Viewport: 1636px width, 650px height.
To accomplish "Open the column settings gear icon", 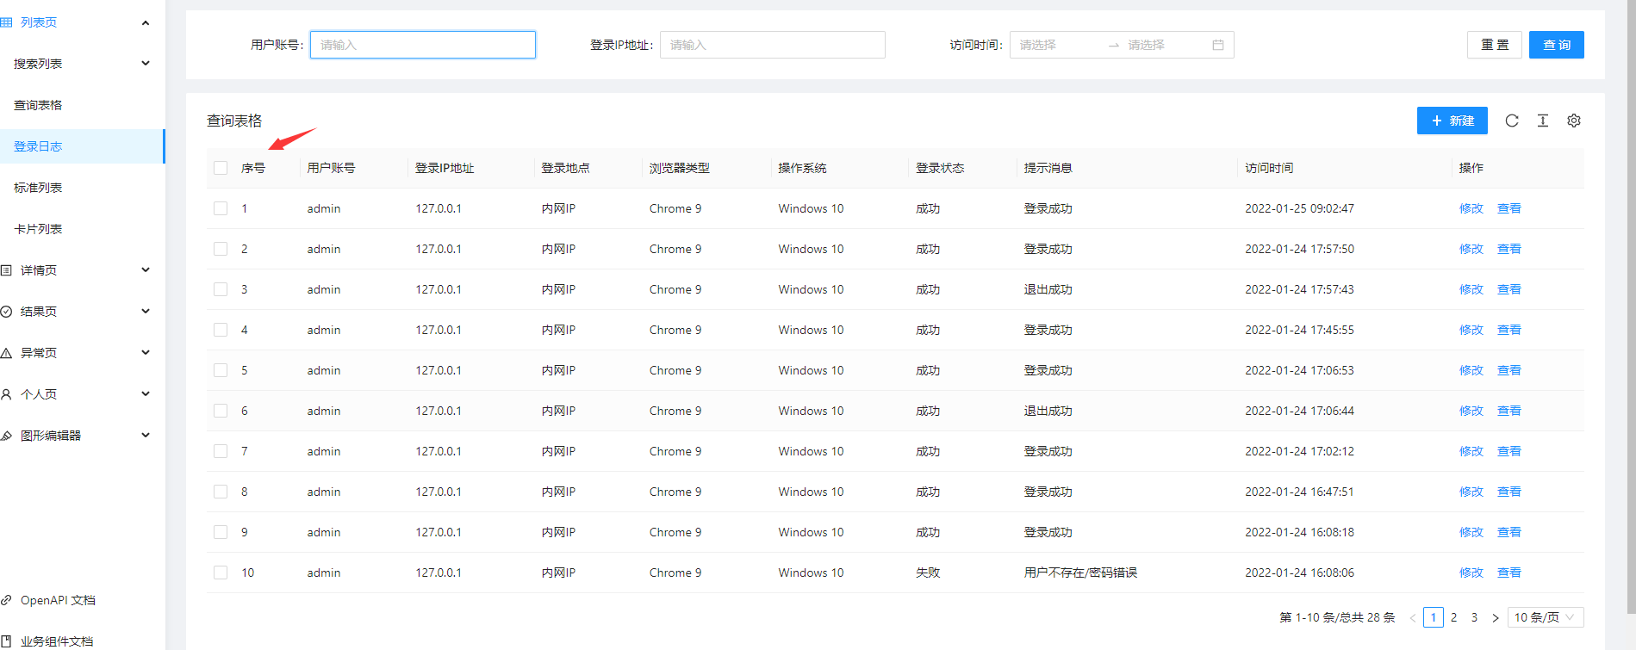I will click(1574, 121).
